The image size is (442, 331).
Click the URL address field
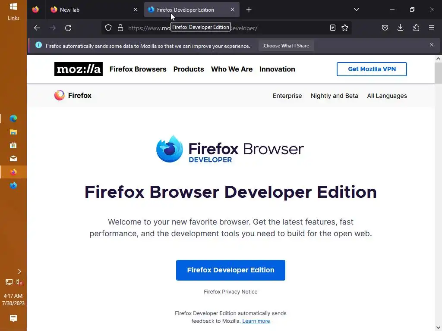(225, 28)
